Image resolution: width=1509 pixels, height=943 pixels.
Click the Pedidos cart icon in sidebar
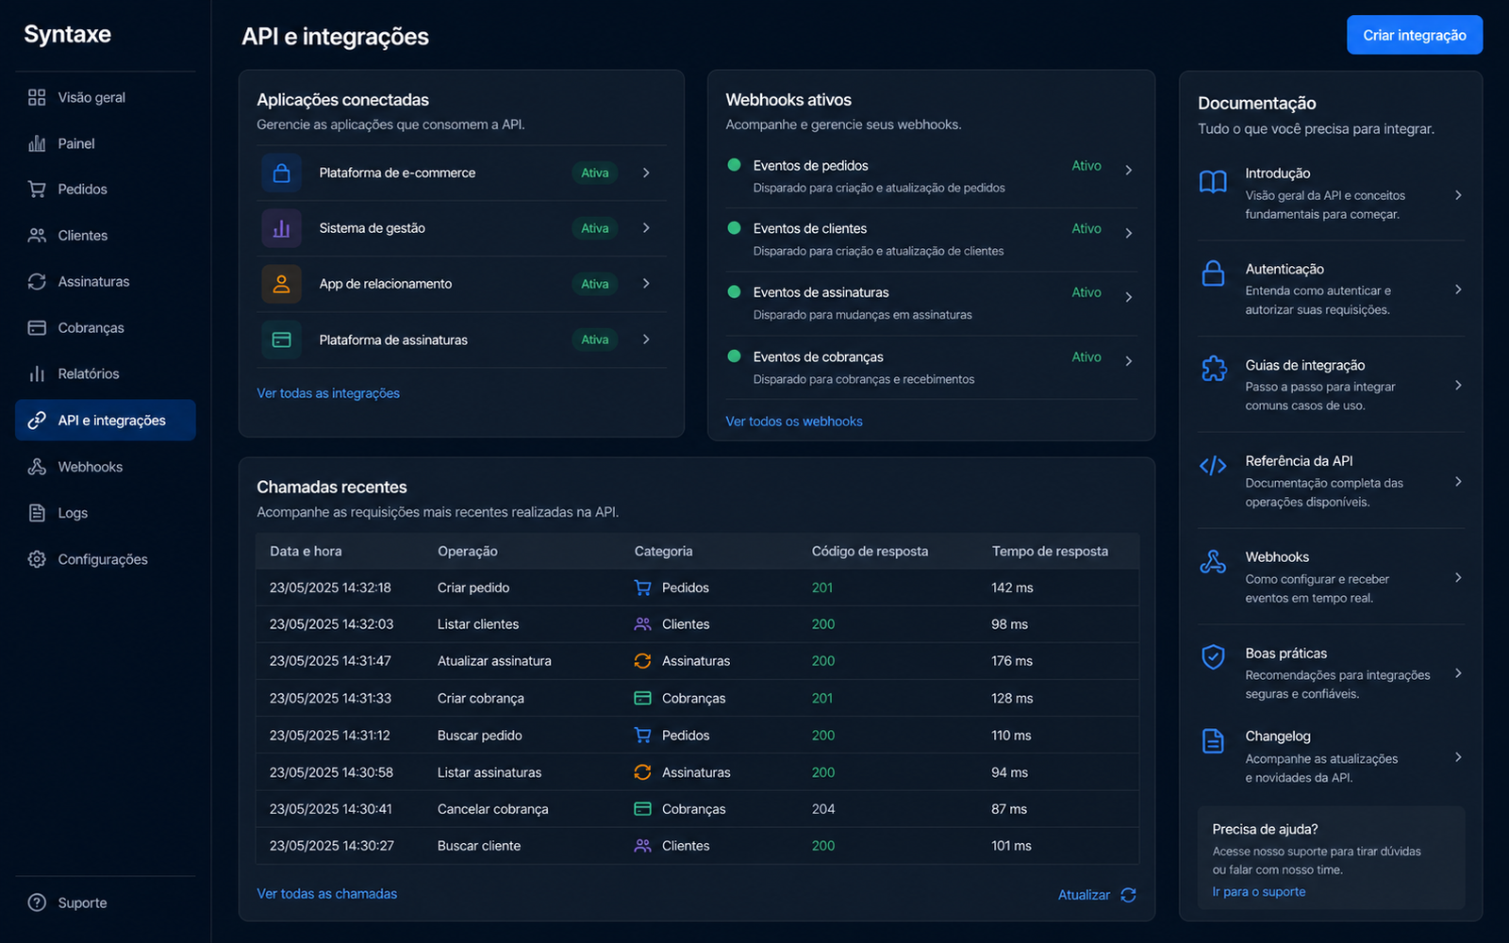37,189
